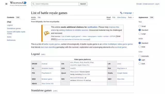Select the Read tab

pyautogui.click(x=109, y=17)
